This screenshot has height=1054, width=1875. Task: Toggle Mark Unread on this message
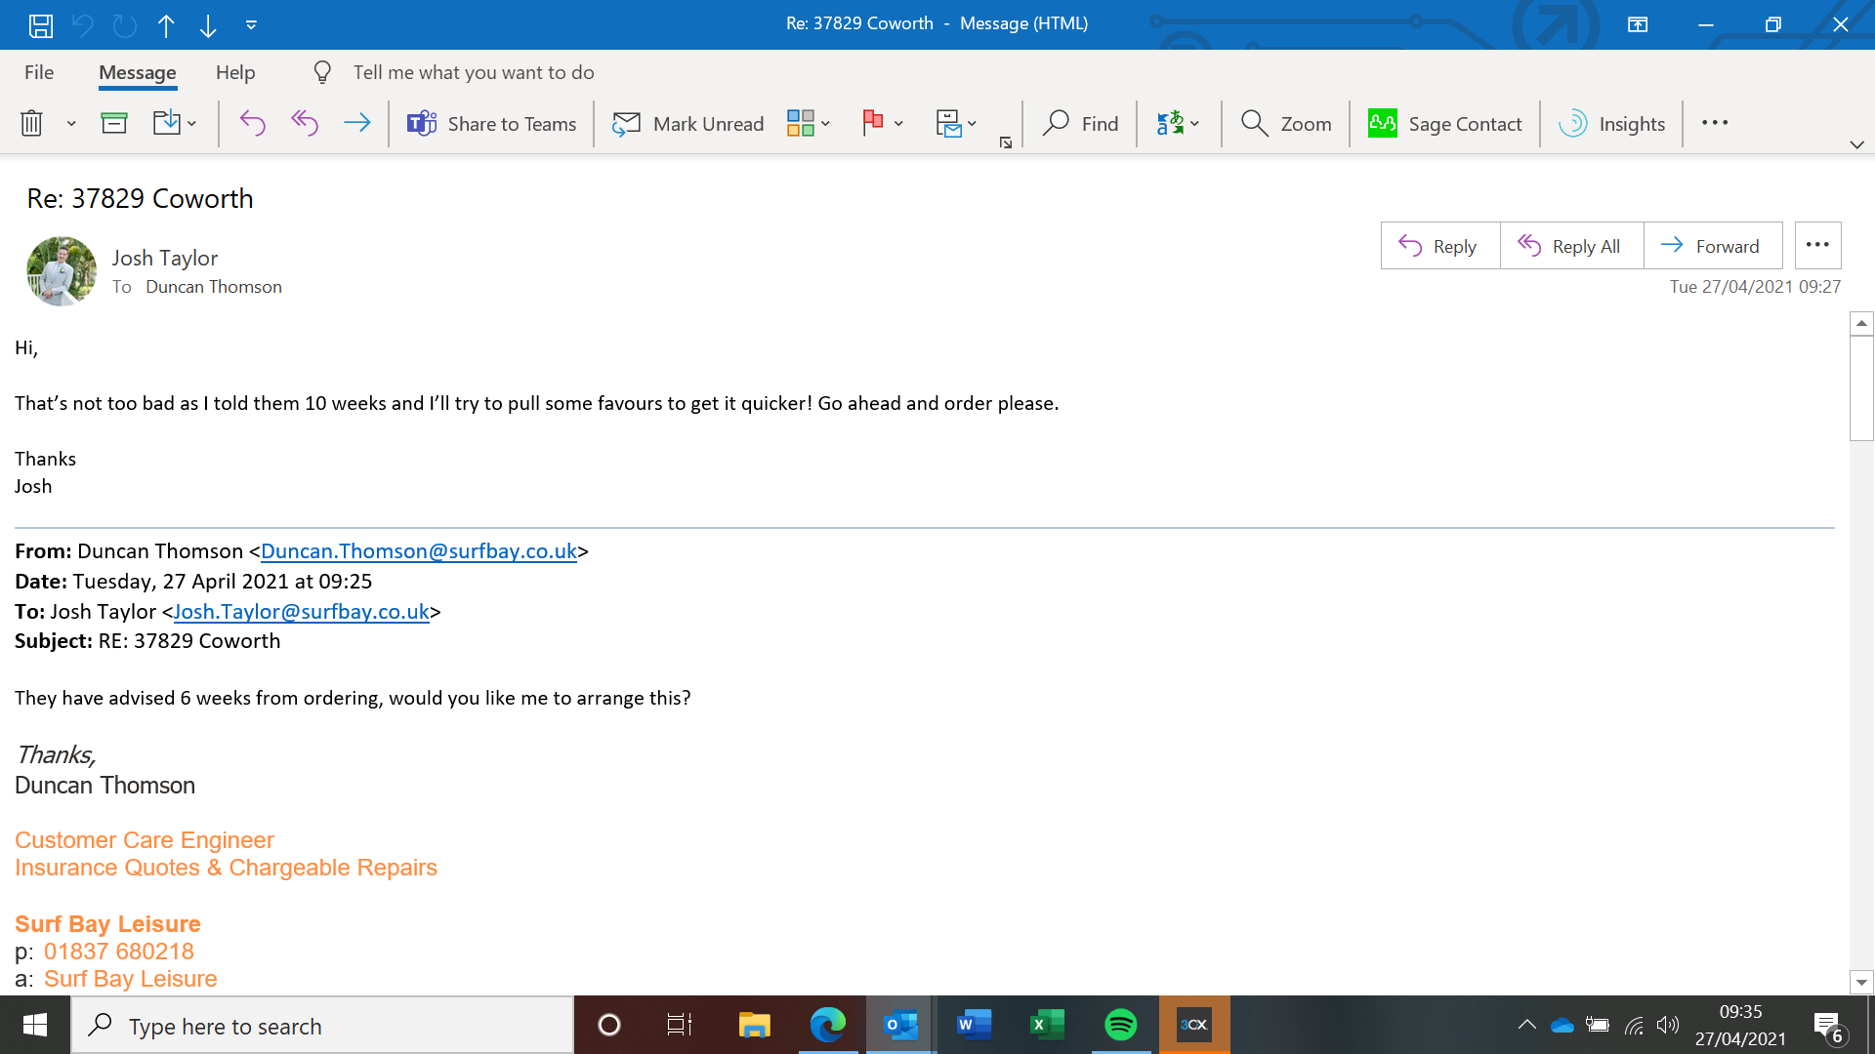tap(688, 124)
